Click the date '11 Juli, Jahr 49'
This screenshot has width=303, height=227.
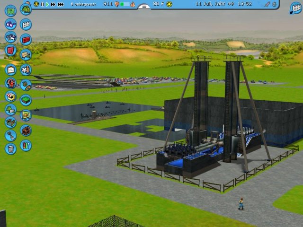pyautogui.click(x=215, y=4)
